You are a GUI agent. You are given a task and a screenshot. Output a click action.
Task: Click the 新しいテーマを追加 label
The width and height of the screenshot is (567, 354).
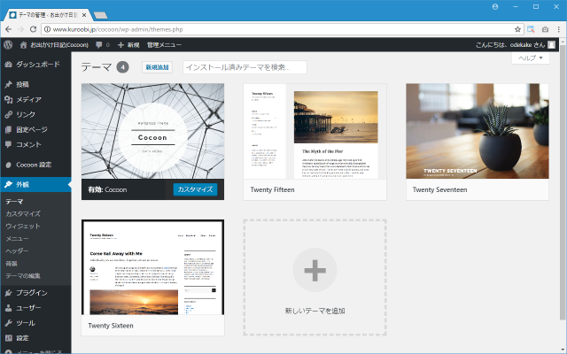tap(315, 311)
